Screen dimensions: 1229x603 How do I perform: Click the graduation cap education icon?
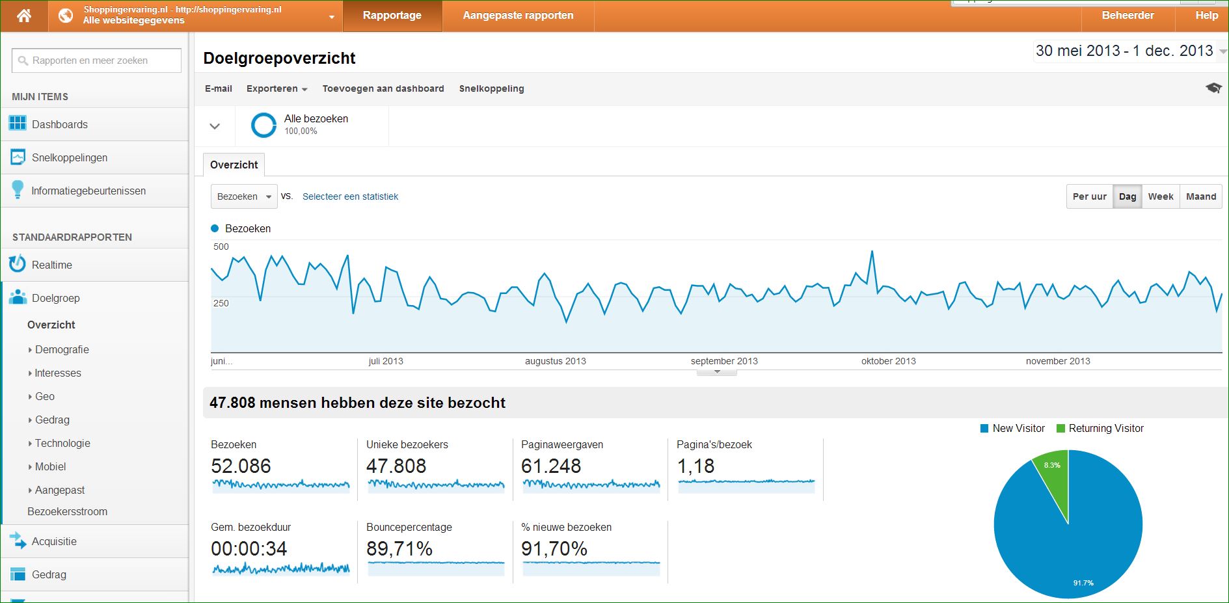click(1213, 88)
